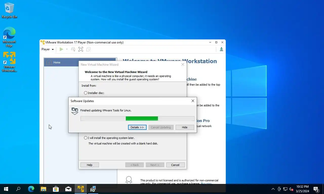Screen dimensions: 324x194
Task: Open Mail from the taskbar
Action: pyautogui.click(x=68, y=189)
